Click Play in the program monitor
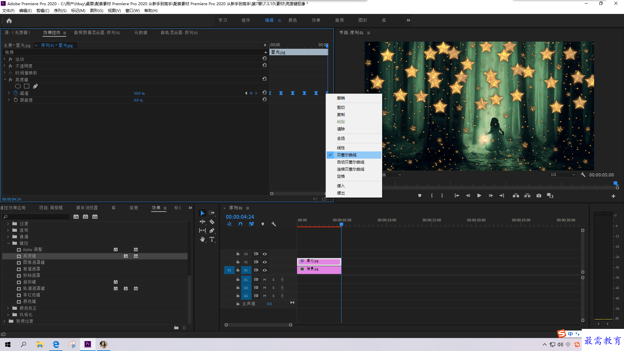Viewport: 624px width, 351px height. (479, 196)
